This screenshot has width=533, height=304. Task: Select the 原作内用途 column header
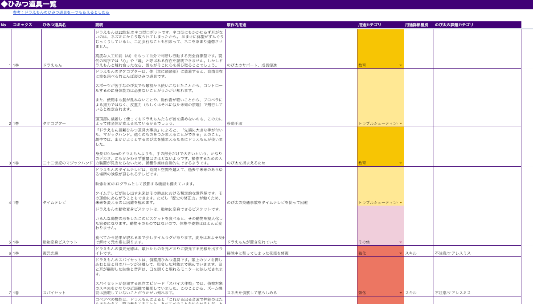237,25
